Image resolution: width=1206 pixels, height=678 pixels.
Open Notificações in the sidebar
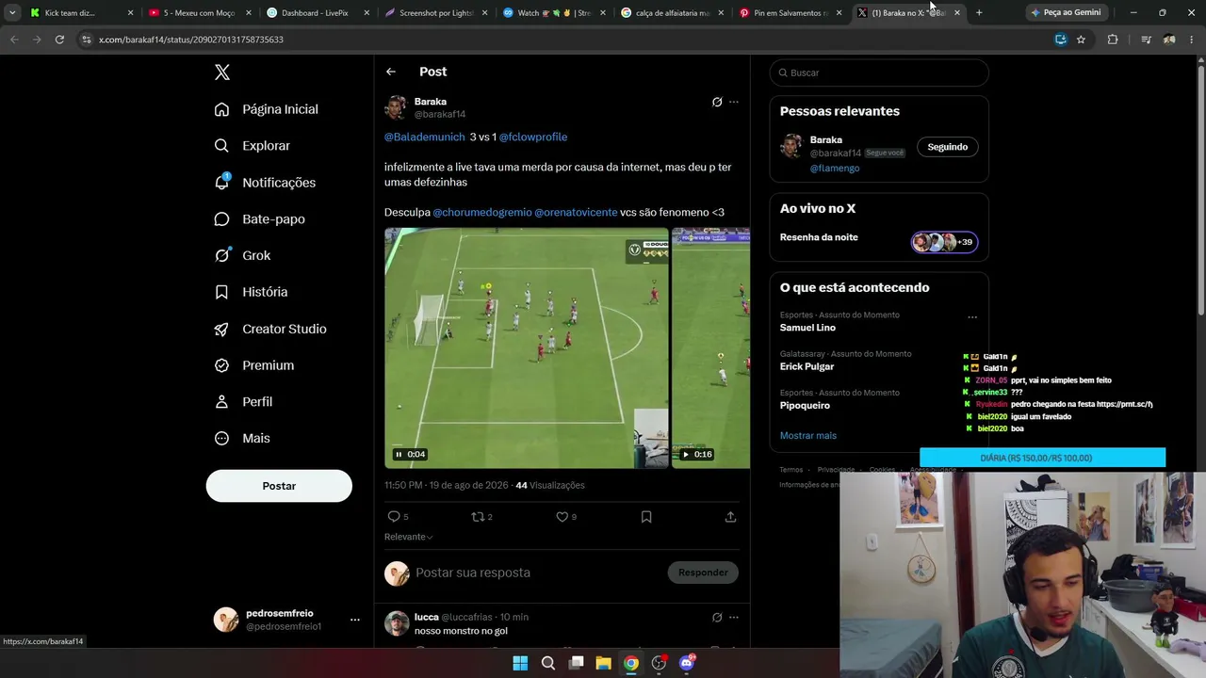coord(265,183)
